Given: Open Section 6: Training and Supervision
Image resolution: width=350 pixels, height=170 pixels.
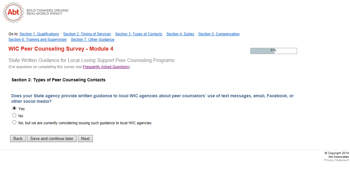Looking at the screenshot, I should [x=38, y=40].
